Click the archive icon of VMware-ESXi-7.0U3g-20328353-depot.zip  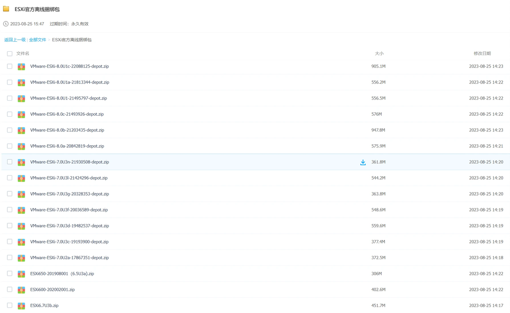click(21, 194)
